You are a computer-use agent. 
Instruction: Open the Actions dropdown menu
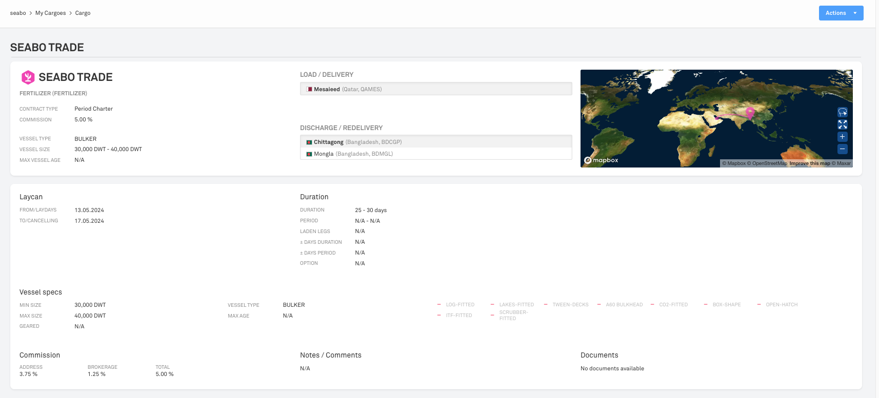(841, 13)
